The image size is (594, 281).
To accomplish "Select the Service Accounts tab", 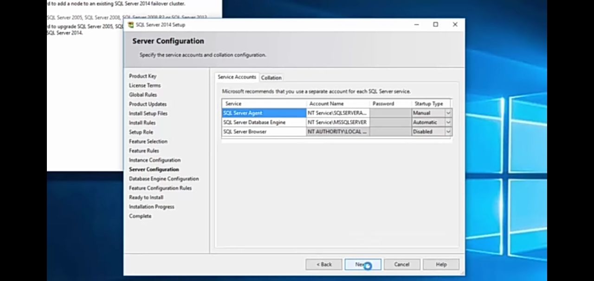I will tap(237, 77).
